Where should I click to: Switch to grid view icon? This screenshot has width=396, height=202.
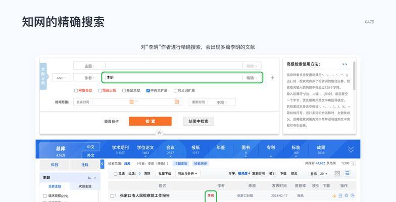pyautogui.click(x=337, y=173)
